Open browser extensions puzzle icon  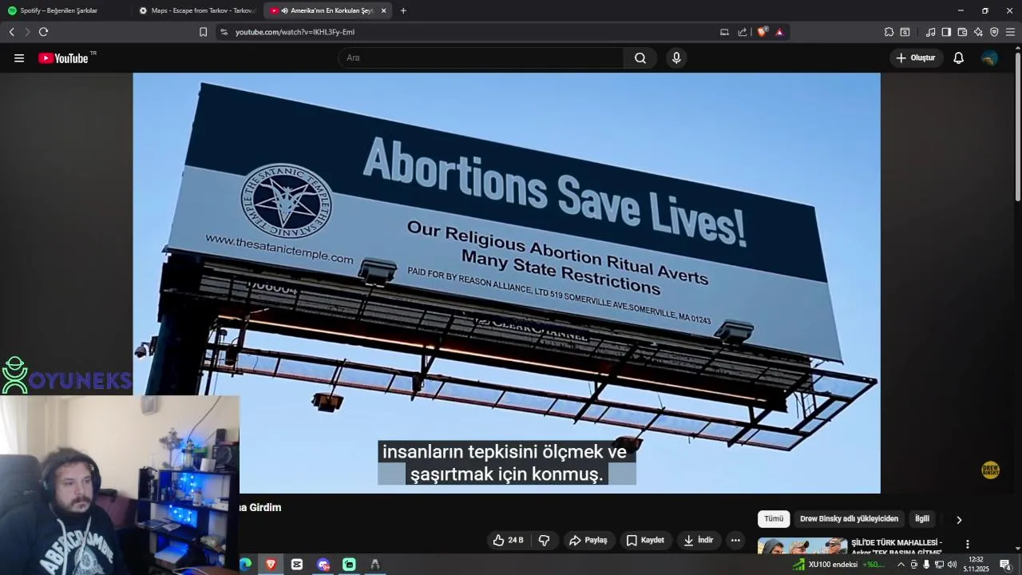coord(889,32)
